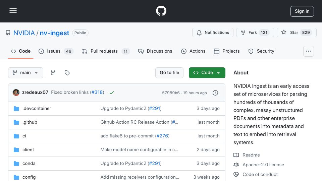The image size is (322, 181).
Task: Open the Apache-2.0 license link
Action: click(x=263, y=165)
